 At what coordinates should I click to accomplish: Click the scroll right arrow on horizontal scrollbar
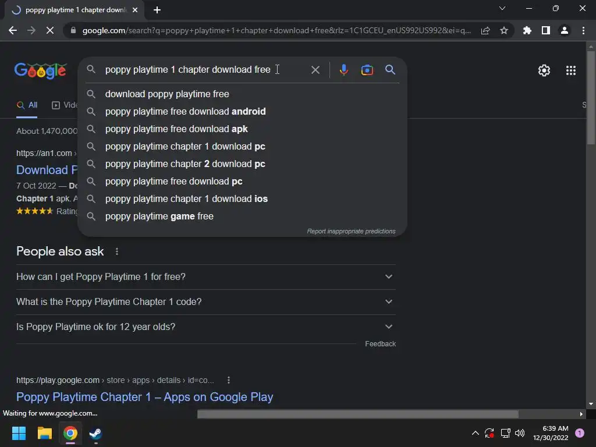pyautogui.click(x=581, y=414)
